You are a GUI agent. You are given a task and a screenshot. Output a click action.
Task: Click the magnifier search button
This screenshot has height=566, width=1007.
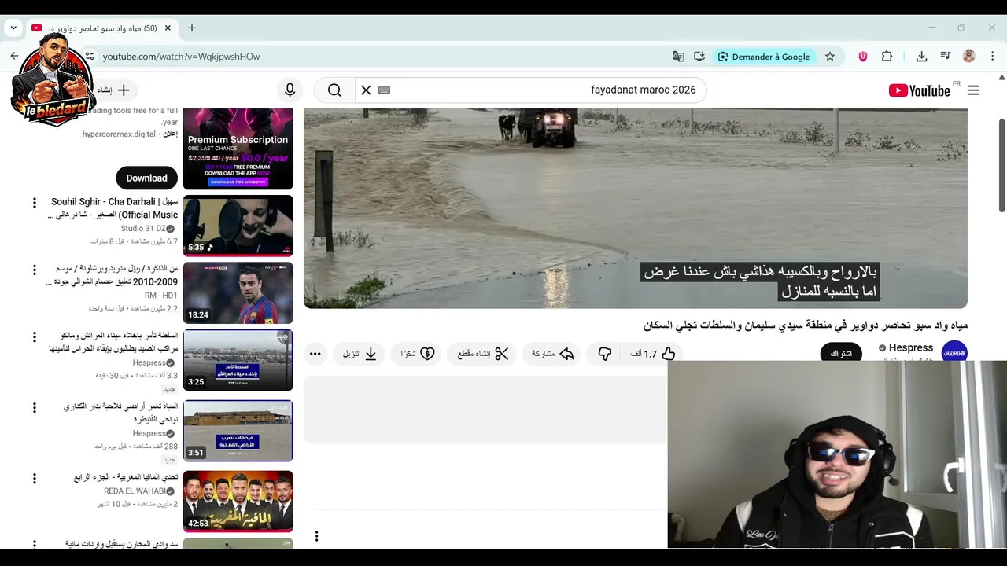click(334, 90)
